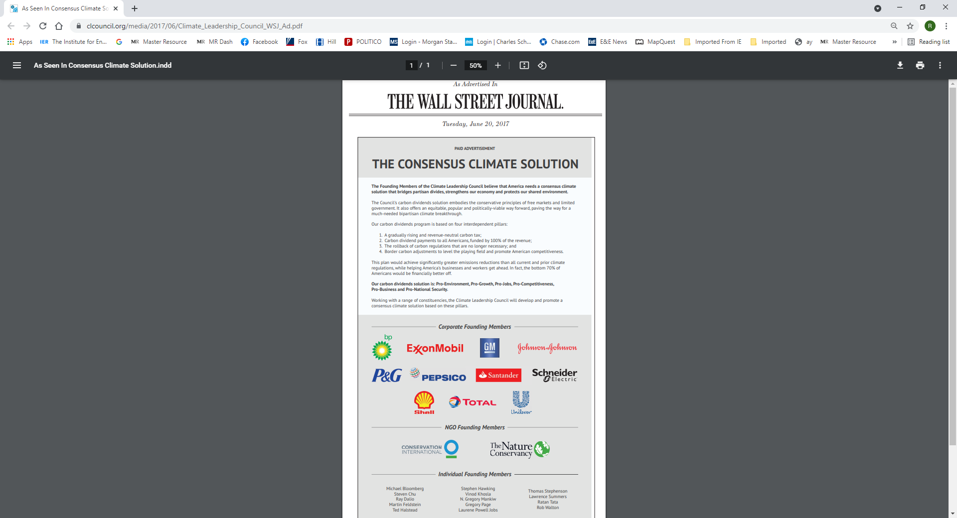This screenshot has width=957, height=518.
Task: Rotate the PDF counterclockwise
Action: (542, 65)
